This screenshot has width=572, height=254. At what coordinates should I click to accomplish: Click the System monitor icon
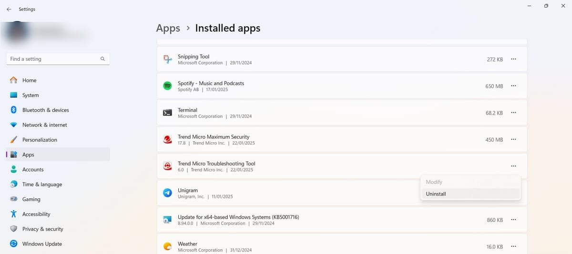[13, 95]
